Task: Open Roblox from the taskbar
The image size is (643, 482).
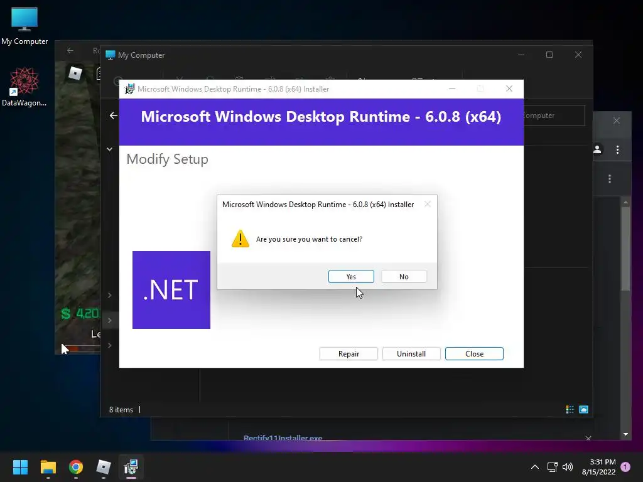Action: tap(104, 467)
